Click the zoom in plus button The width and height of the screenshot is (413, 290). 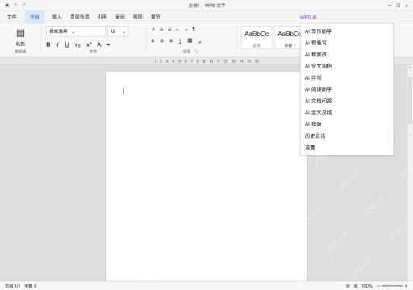[x=406, y=286]
